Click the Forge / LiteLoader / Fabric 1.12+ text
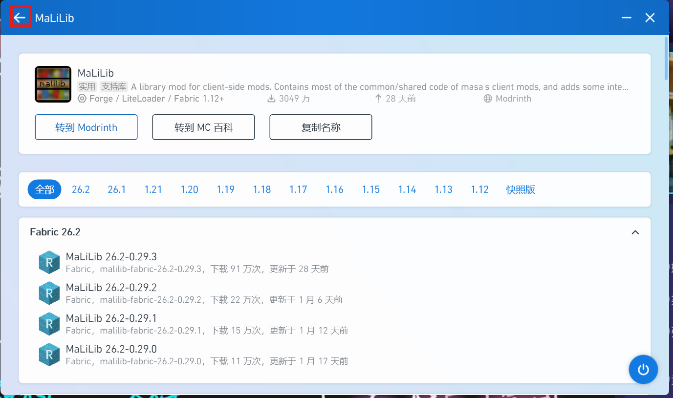The image size is (673, 398). [157, 99]
